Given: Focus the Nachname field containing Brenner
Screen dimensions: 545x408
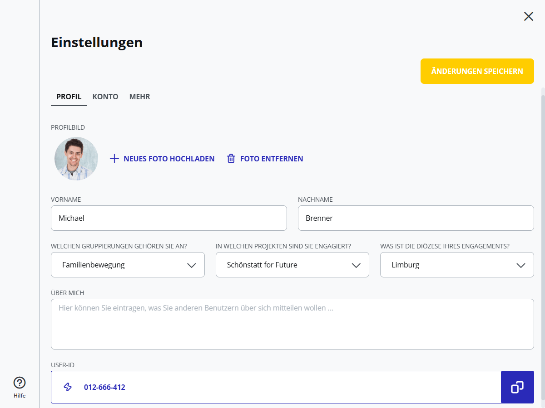Looking at the screenshot, I should 416,218.
